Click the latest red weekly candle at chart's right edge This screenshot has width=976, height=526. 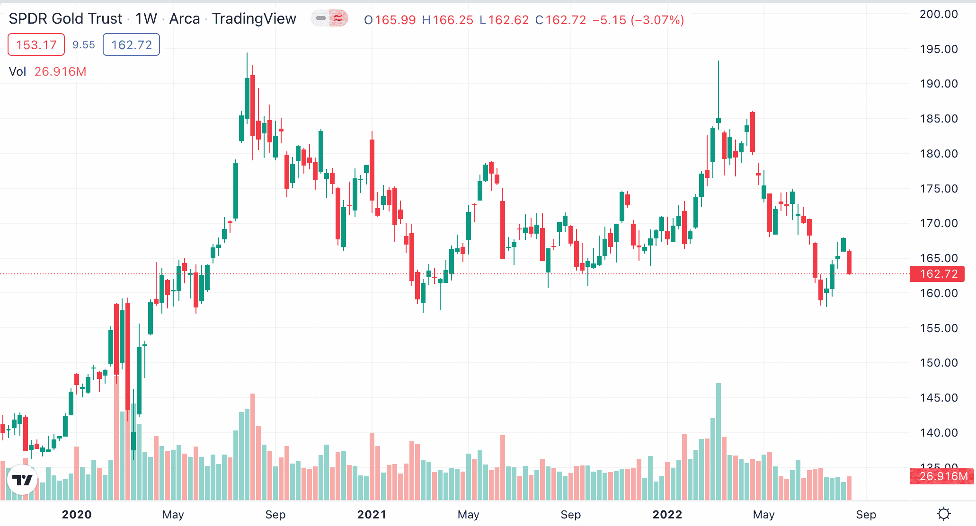tap(849, 263)
